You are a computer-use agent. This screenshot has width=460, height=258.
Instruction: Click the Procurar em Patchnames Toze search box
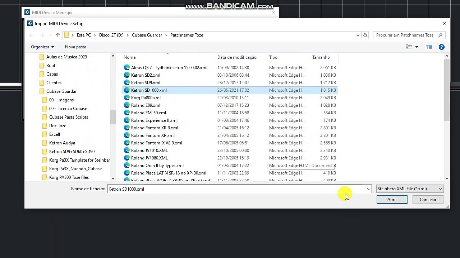[405, 35]
